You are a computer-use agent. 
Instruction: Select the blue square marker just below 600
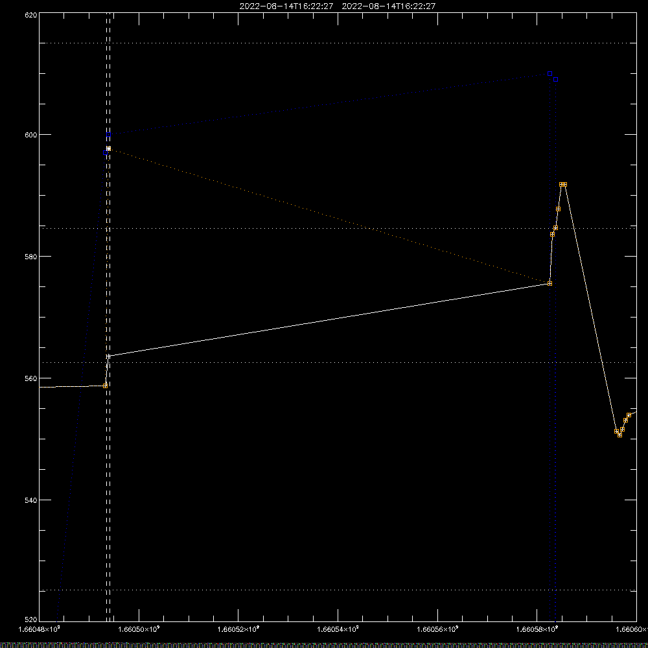point(106,153)
